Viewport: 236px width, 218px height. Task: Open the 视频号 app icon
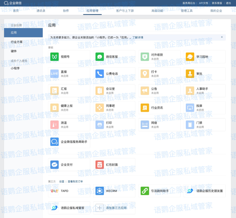[54, 57]
